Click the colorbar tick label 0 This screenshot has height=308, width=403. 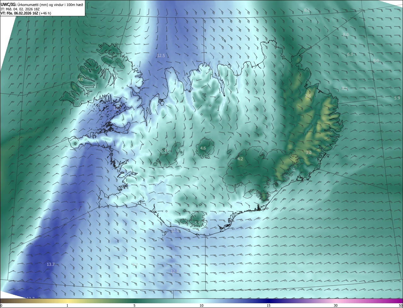click(x=1, y=305)
